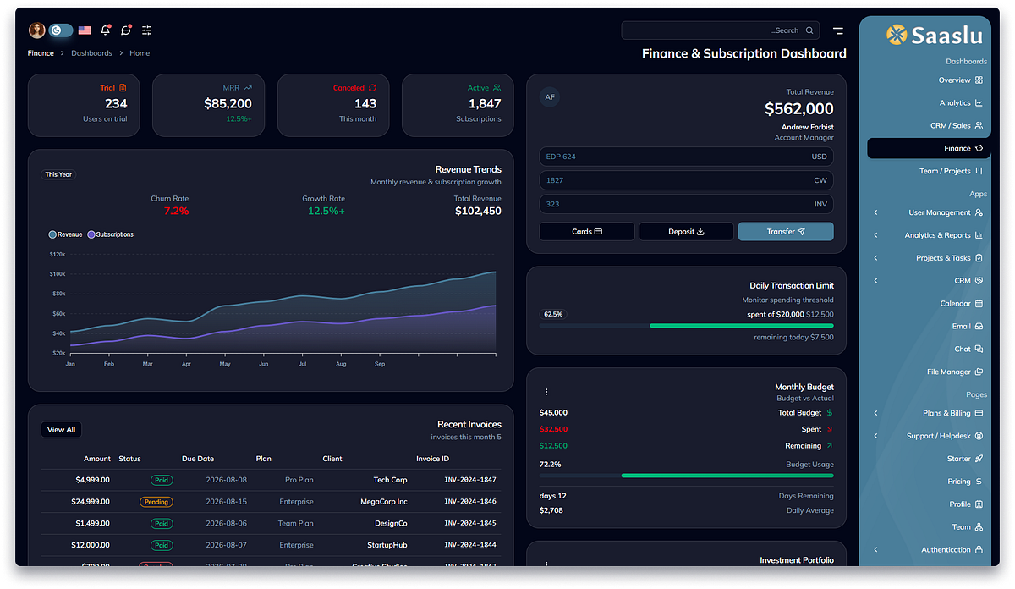1015x589 pixels.
Task: Click the Budget Usage progress bar
Action: tap(686, 476)
